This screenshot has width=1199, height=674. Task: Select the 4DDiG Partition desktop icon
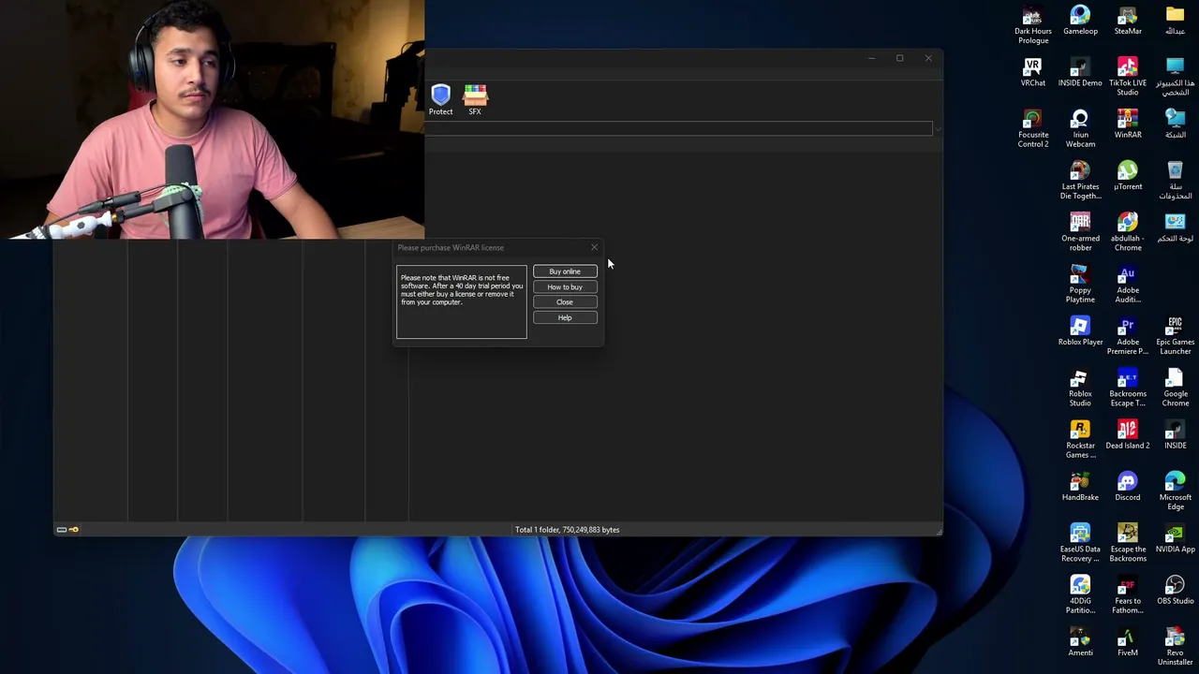pos(1080,594)
